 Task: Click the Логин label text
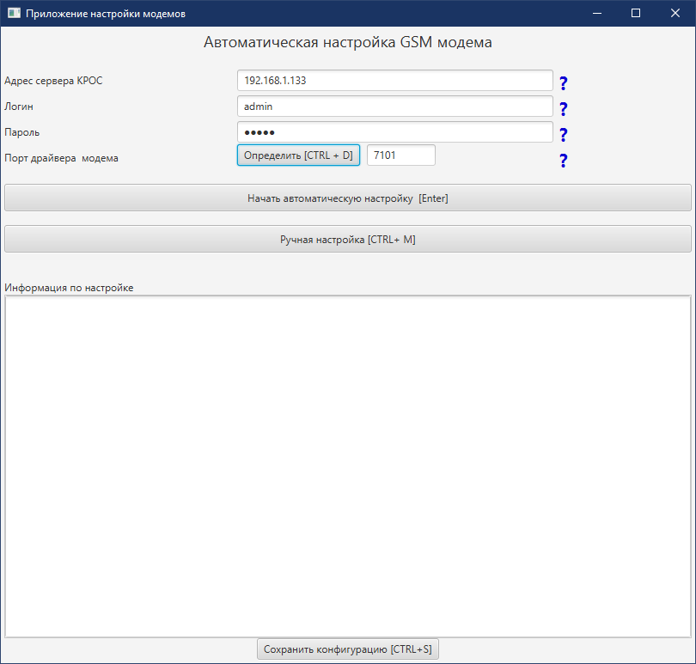tap(19, 107)
